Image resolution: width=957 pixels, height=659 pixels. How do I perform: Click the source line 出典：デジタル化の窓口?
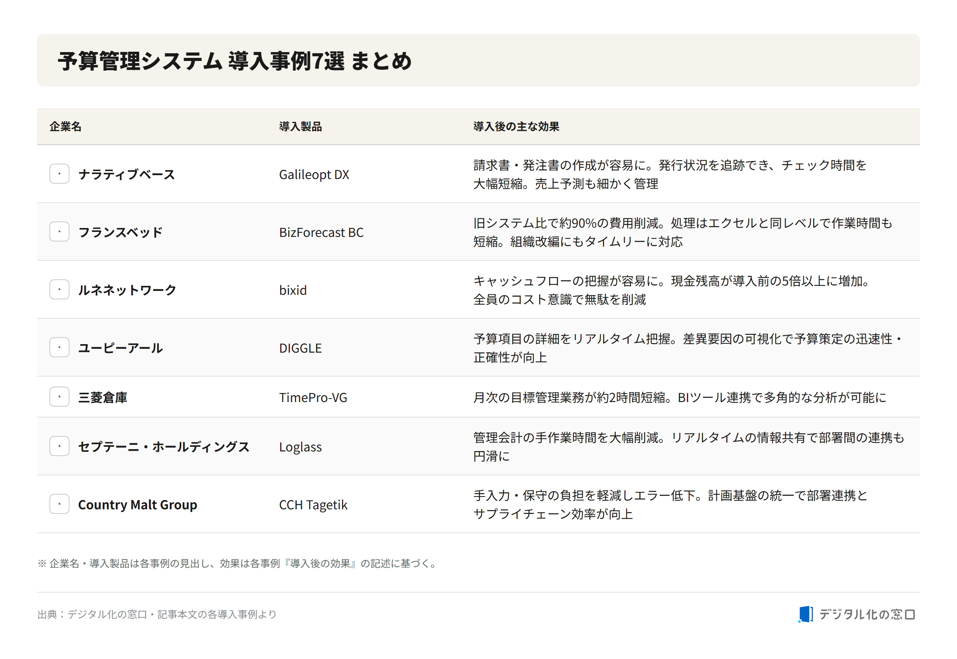point(157,614)
